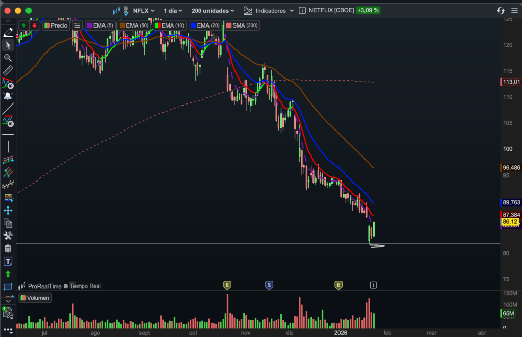Screen dimensions: 522x337
Task: Open the '200 unidades' dropdown
Action: [x=213, y=10]
